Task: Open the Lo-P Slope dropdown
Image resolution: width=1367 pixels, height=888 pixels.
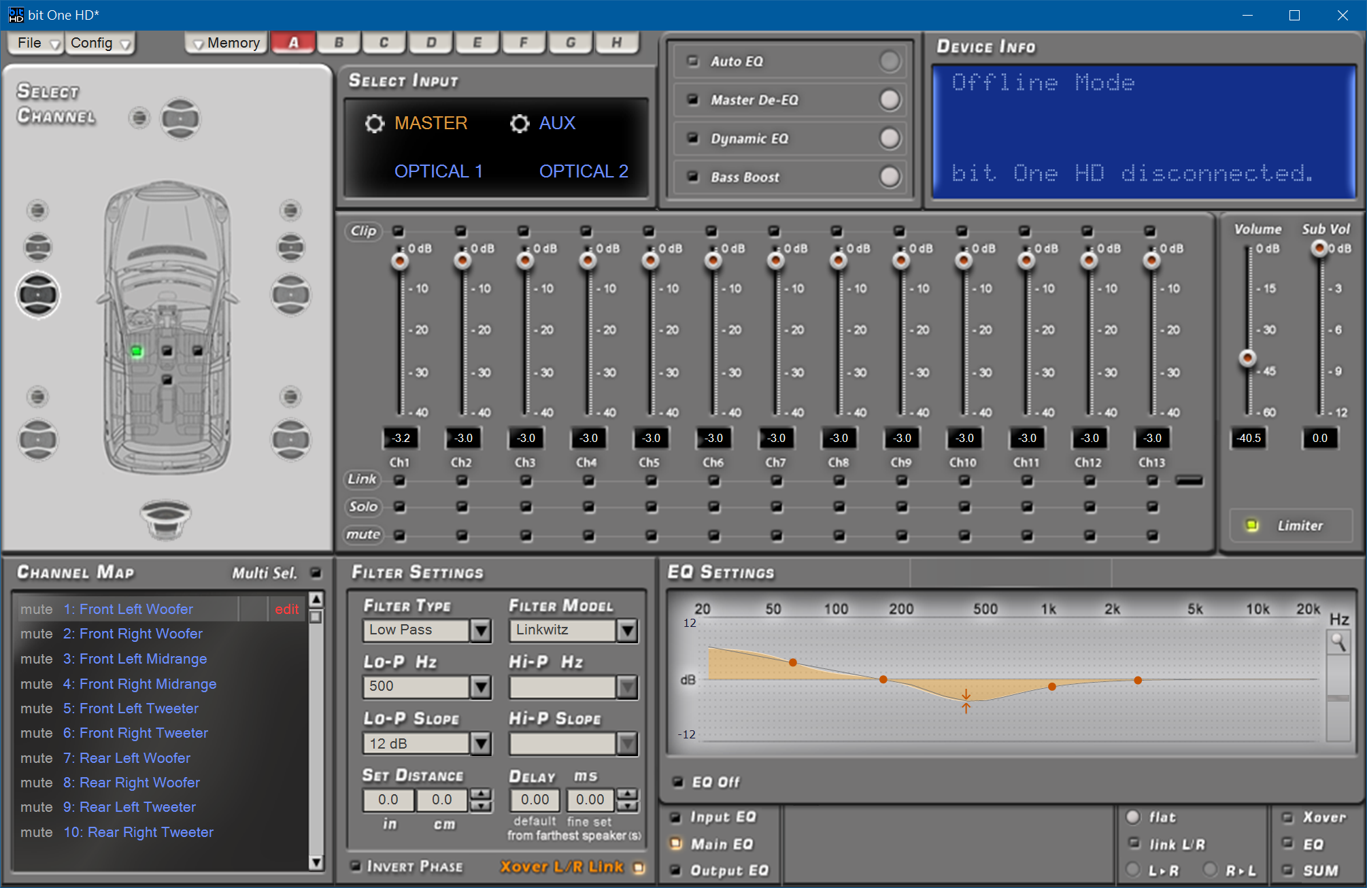Action: coord(481,744)
